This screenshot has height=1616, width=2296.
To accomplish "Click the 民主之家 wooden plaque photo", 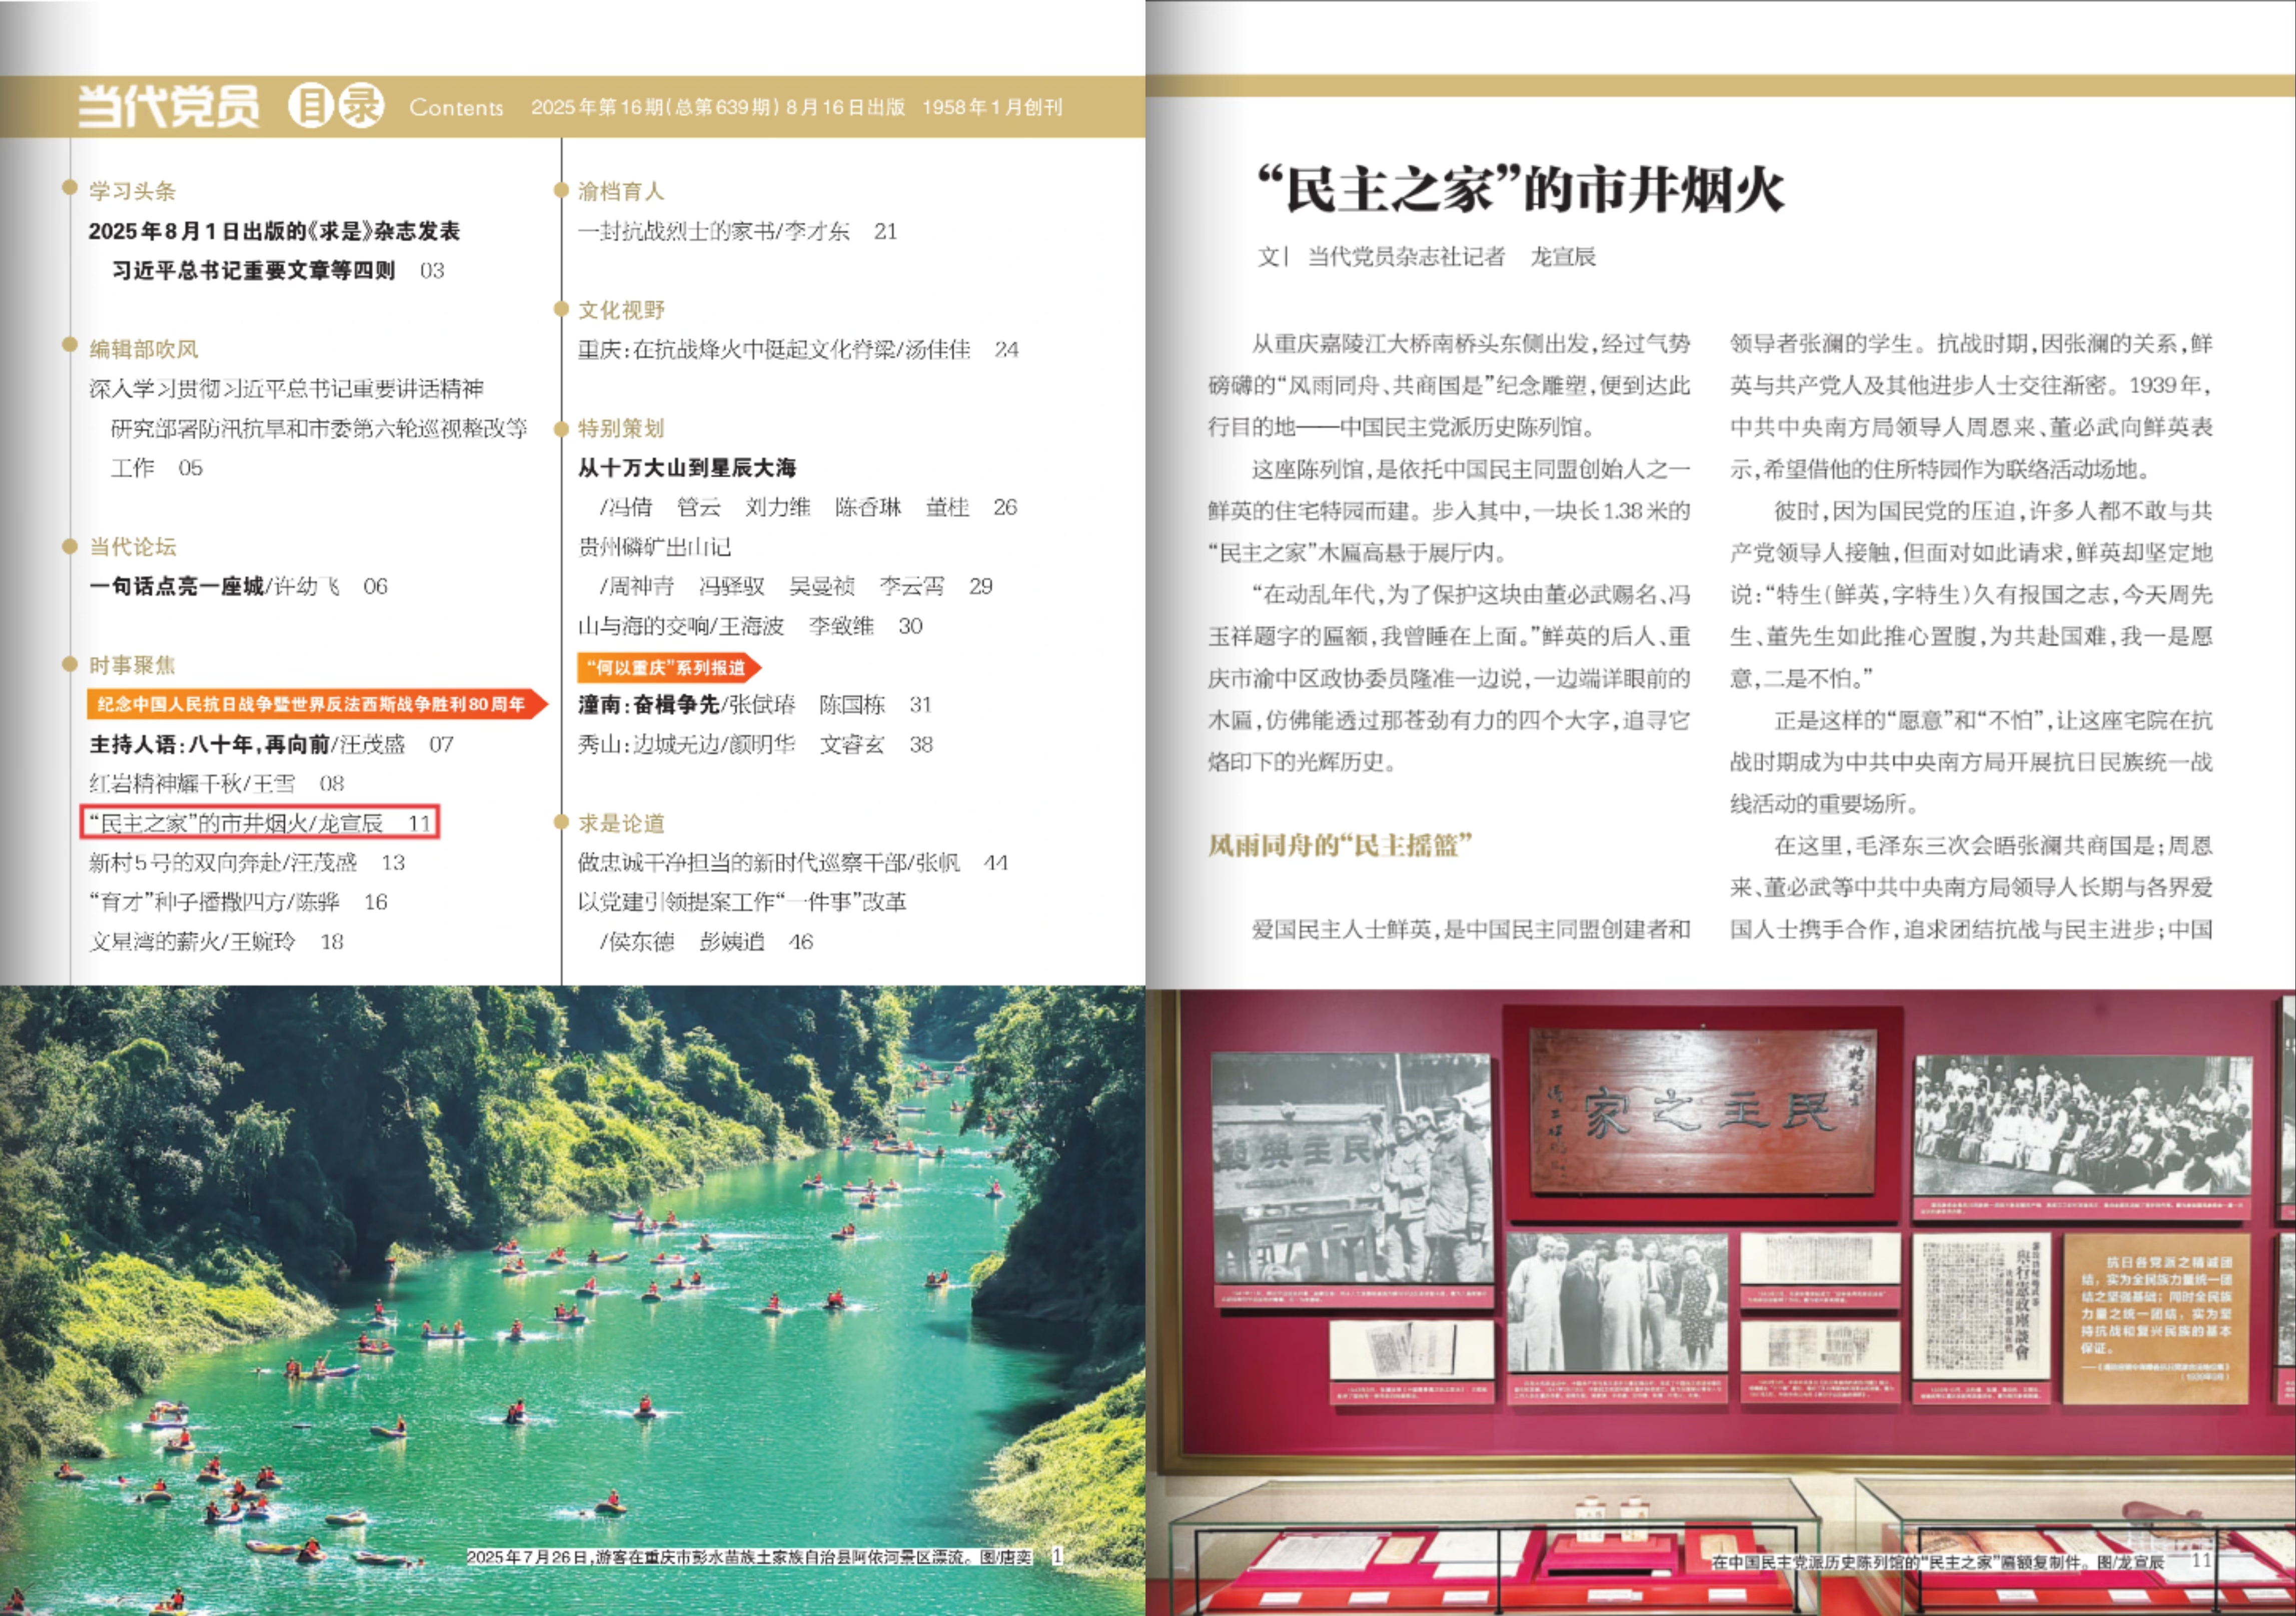I will [x=1702, y=1110].
